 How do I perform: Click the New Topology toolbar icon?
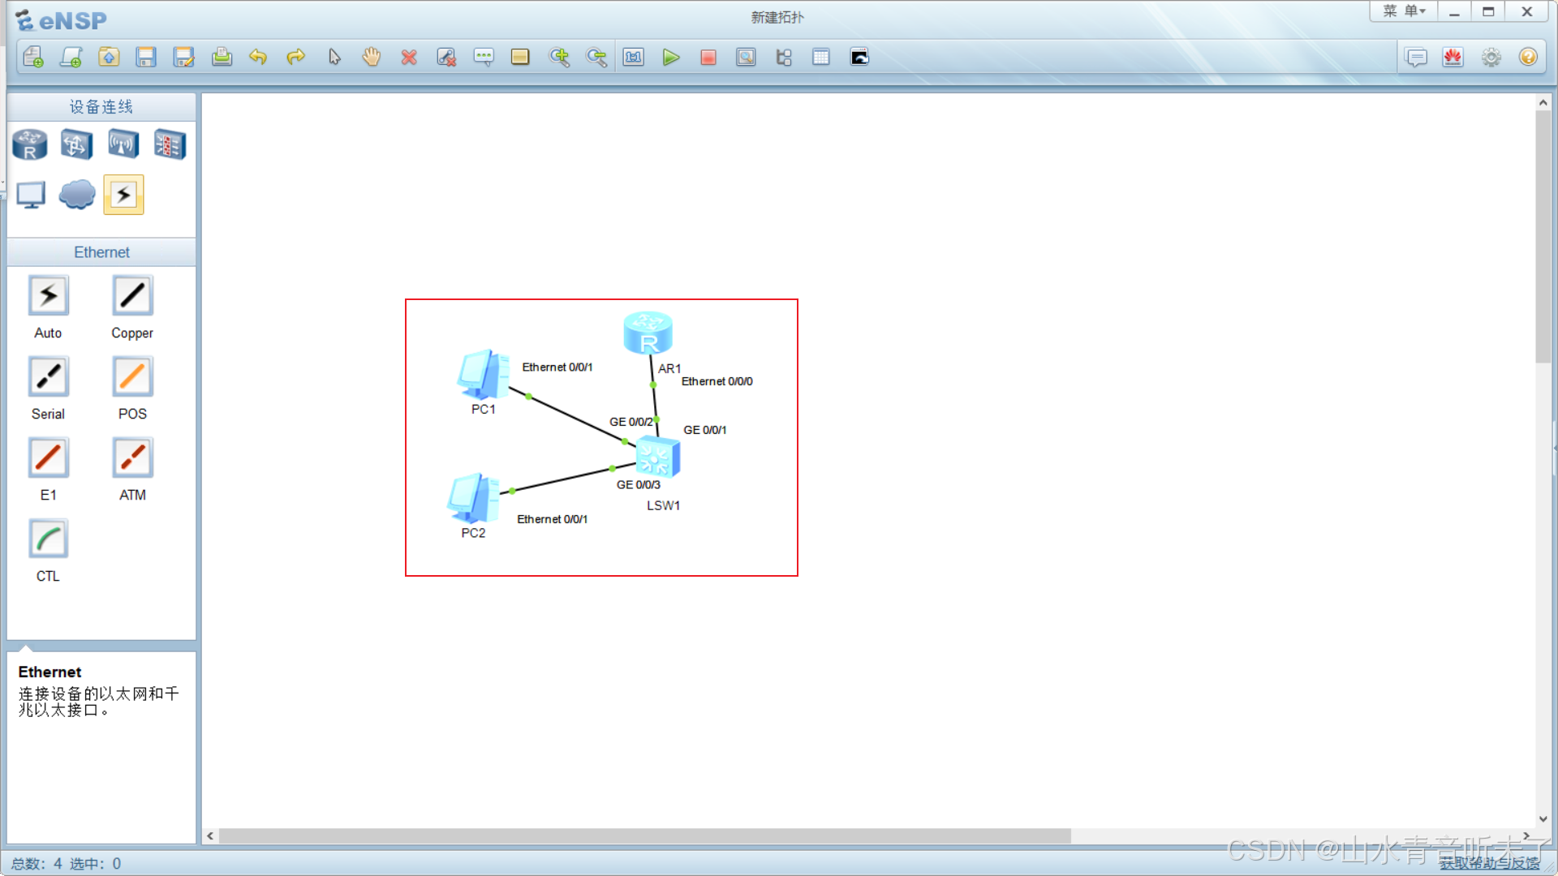(33, 58)
